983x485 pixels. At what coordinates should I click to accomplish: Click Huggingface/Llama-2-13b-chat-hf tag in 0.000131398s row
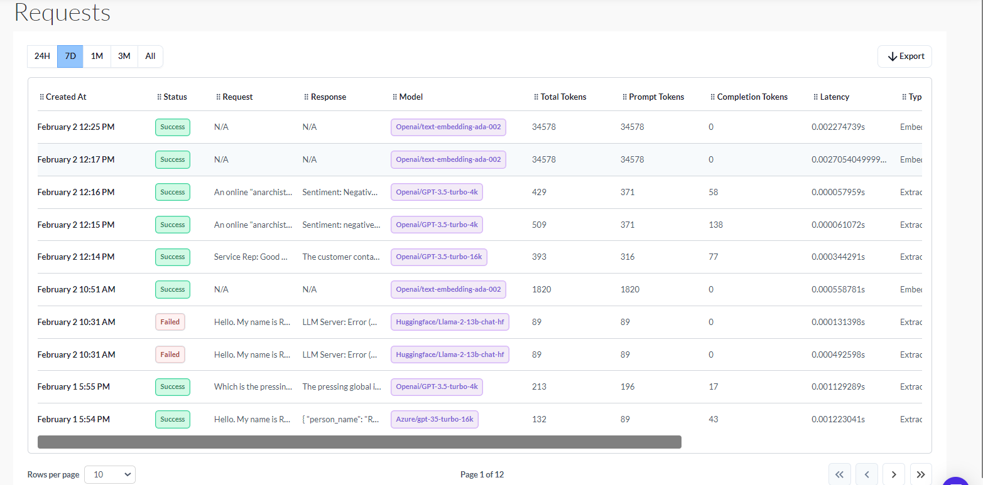pyautogui.click(x=450, y=322)
